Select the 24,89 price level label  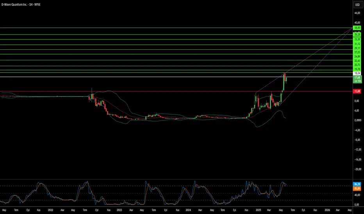tap(357, 56)
